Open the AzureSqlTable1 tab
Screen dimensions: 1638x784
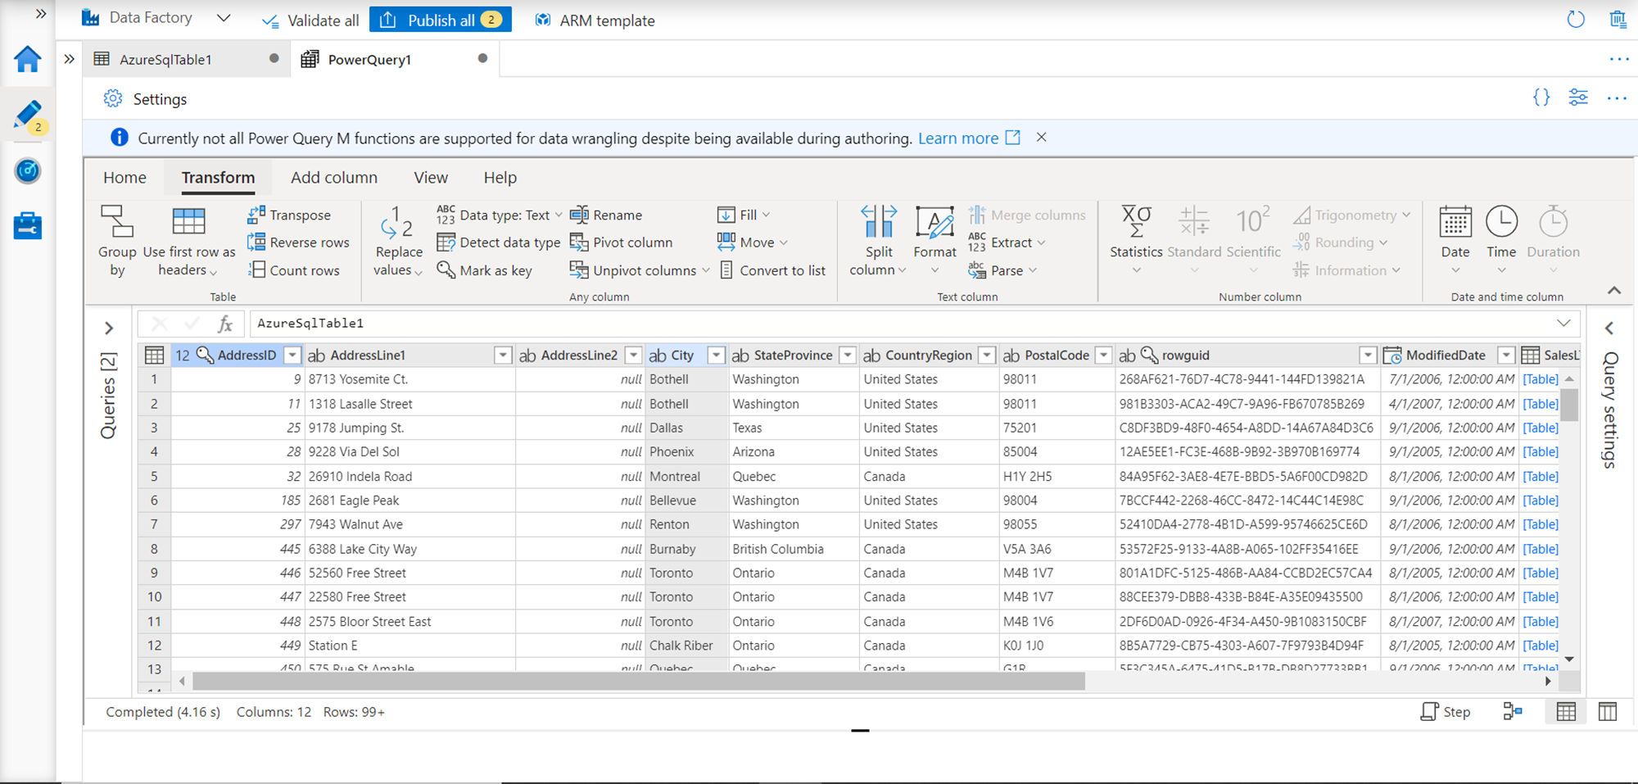(x=165, y=59)
